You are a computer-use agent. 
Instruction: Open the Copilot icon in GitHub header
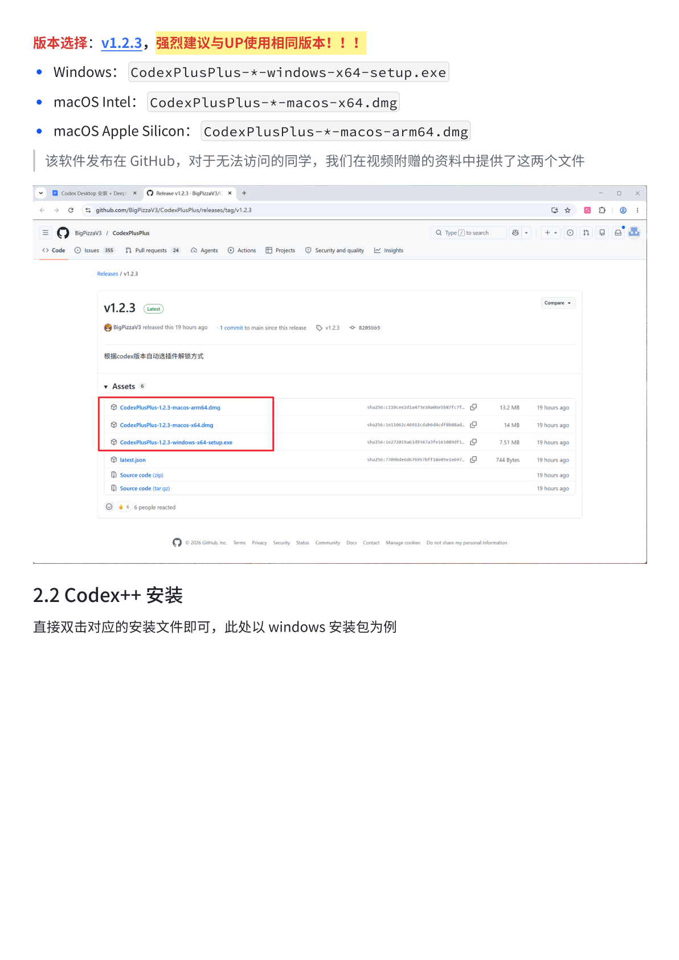pyautogui.click(x=516, y=233)
